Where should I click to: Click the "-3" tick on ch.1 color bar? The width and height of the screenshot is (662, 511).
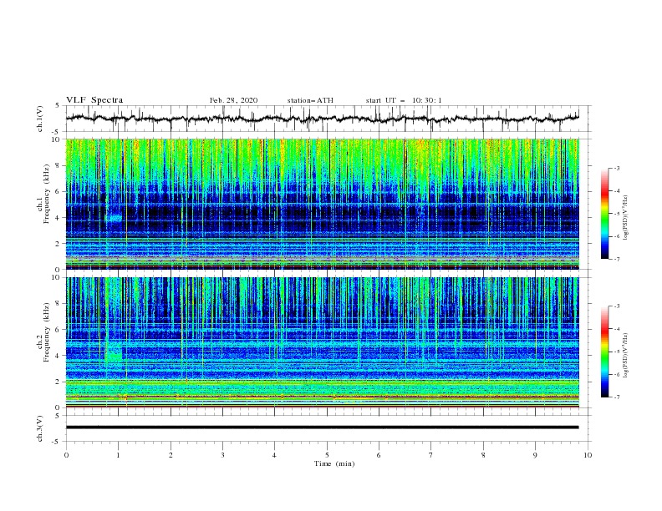click(x=617, y=168)
